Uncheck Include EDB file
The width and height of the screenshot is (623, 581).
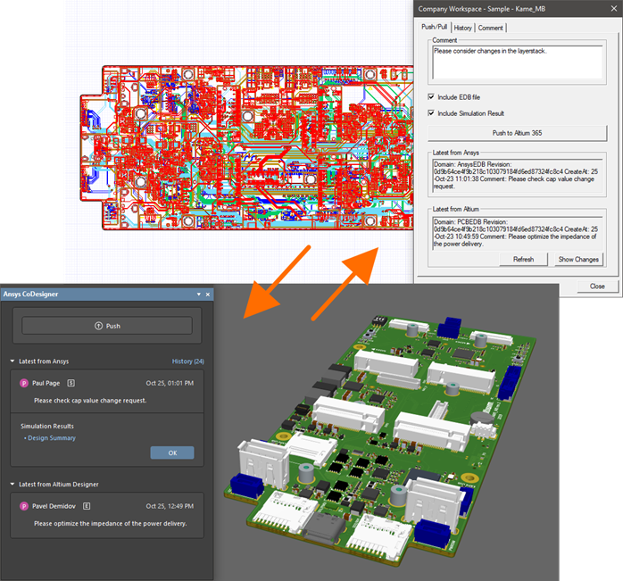[x=431, y=96]
